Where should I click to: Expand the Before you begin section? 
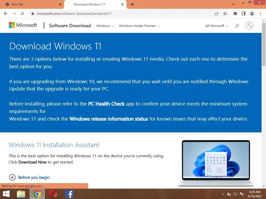pyautogui.click(x=29, y=177)
